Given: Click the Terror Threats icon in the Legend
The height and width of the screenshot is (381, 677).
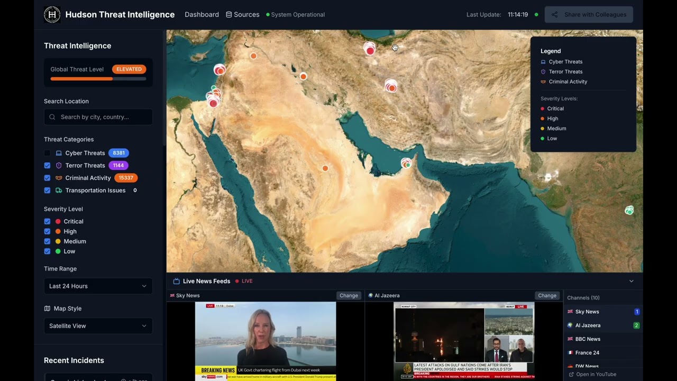Looking at the screenshot, I should tap(543, 72).
